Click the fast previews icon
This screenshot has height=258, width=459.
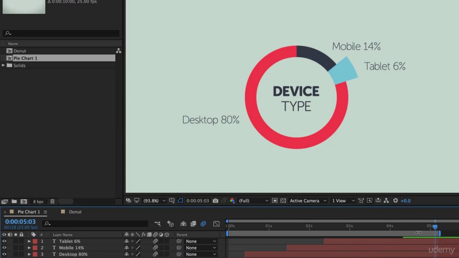369,201
